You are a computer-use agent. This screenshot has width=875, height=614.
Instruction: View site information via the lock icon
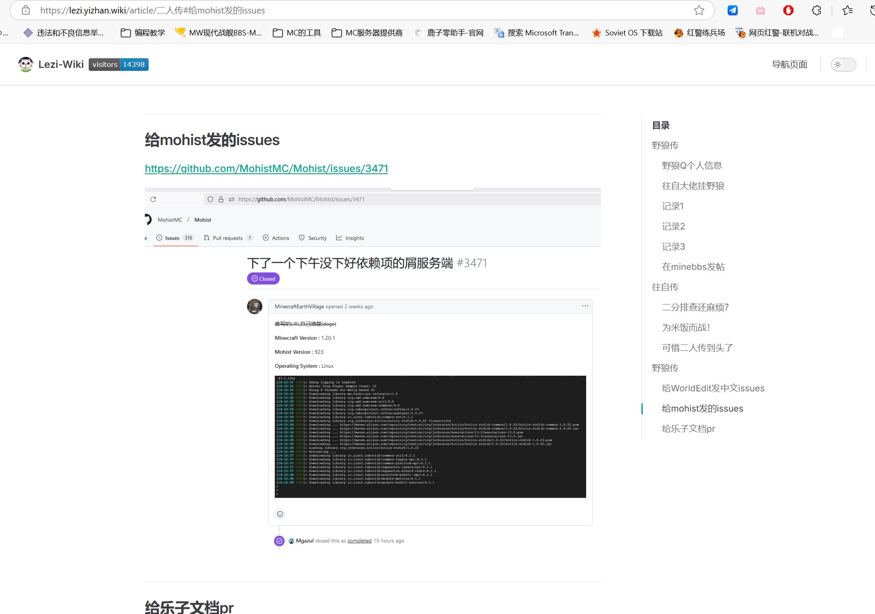point(25,10)
